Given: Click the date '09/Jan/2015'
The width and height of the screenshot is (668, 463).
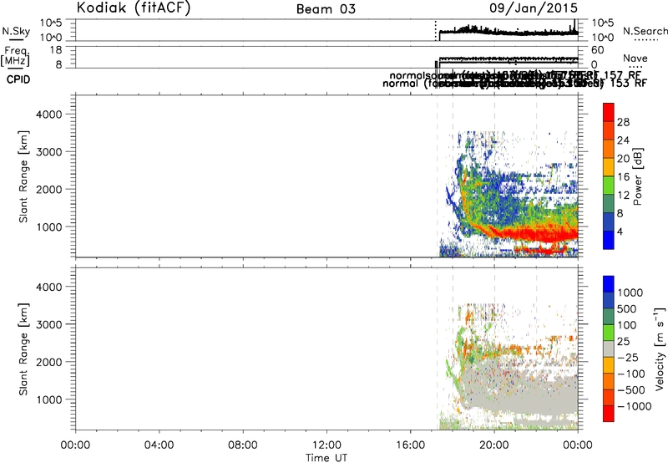Looking at the screenshot, I should pos(534,8).
